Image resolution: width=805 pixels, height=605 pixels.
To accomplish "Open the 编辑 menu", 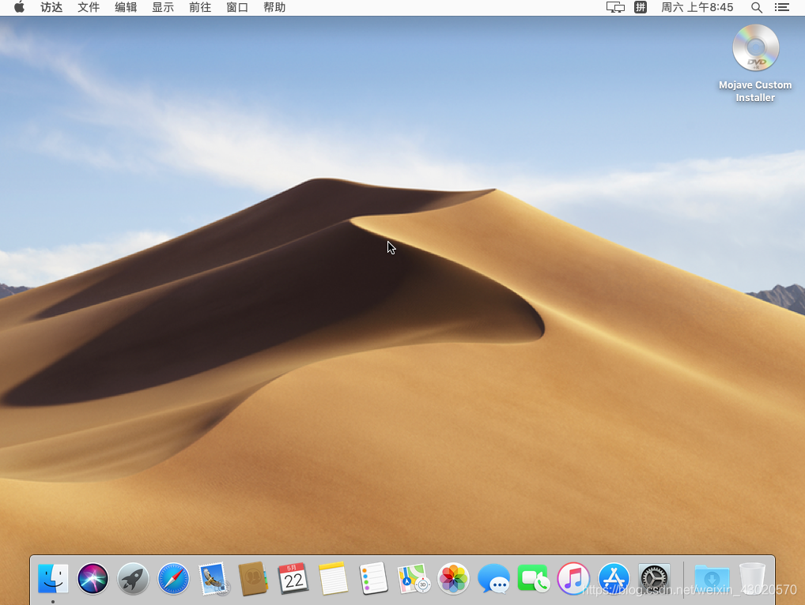I will [x=126, y=7].
